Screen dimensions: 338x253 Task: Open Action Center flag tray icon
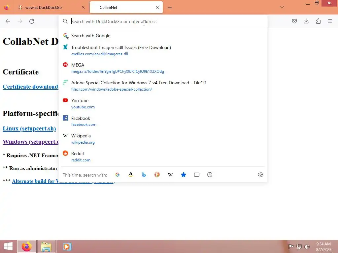(291, 247)
